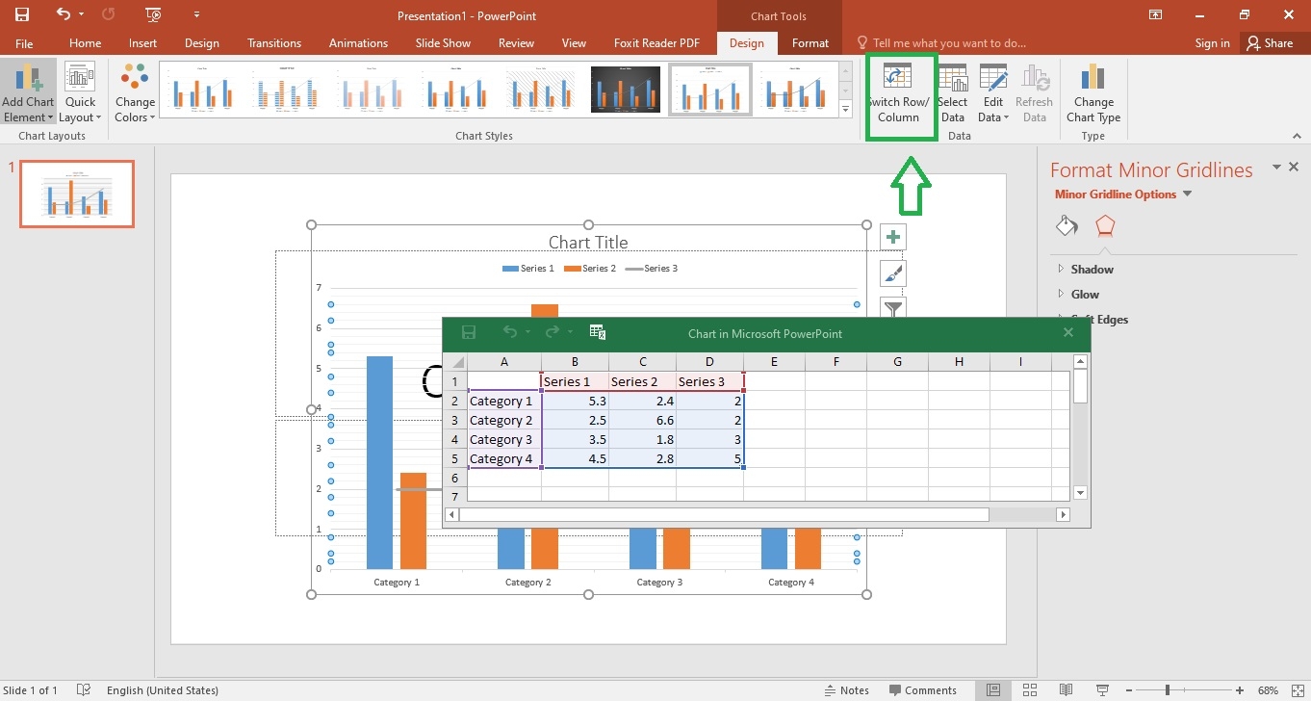Select cell containing 5.3 in data sheet
The width and height of the screenshot is (1311, 701).
[575, 401]
